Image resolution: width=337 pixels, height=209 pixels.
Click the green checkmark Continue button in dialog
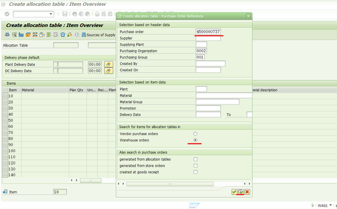click(x=234, y=192)
